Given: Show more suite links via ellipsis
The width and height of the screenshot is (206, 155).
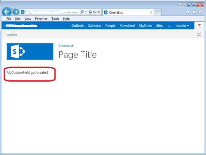Looking at the screenshot, I should click(170, 26).
